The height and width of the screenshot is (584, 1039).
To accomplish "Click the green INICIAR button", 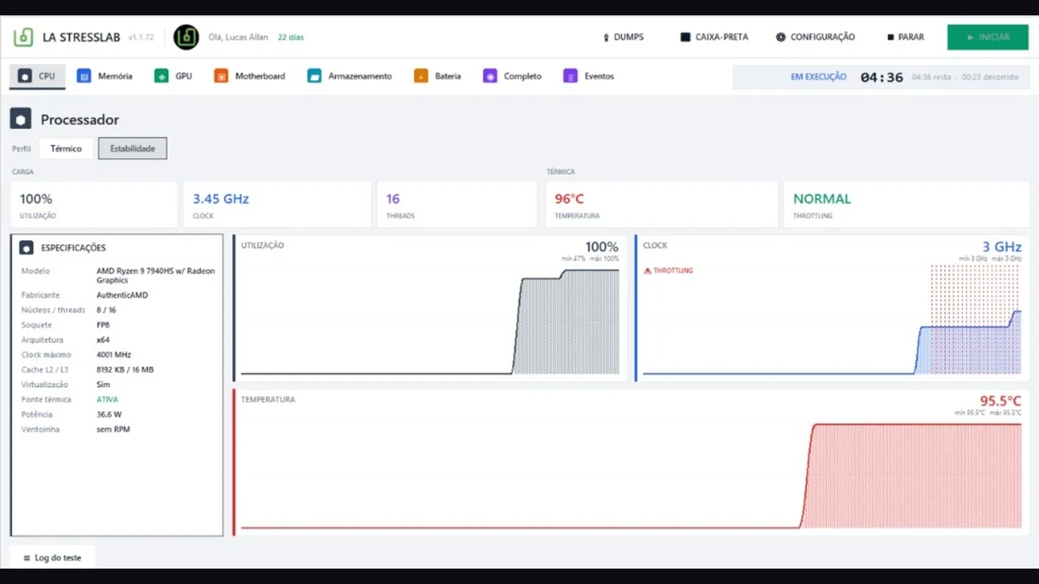I will (x=988, y=37).
